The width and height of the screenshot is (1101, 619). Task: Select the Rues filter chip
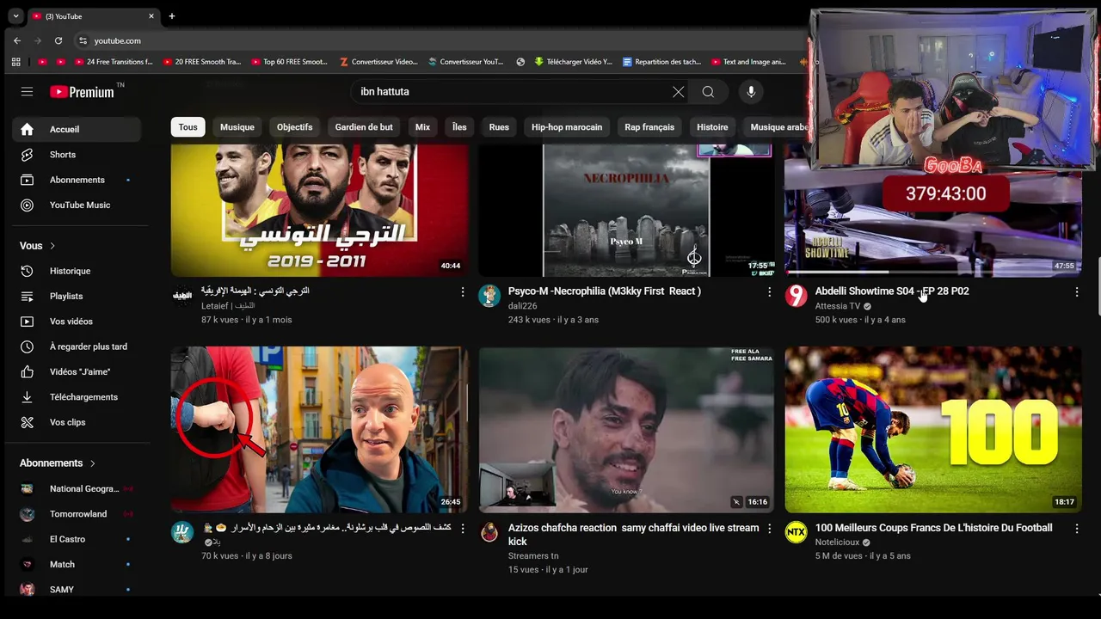pyautogui.click(x=499, y=127)
